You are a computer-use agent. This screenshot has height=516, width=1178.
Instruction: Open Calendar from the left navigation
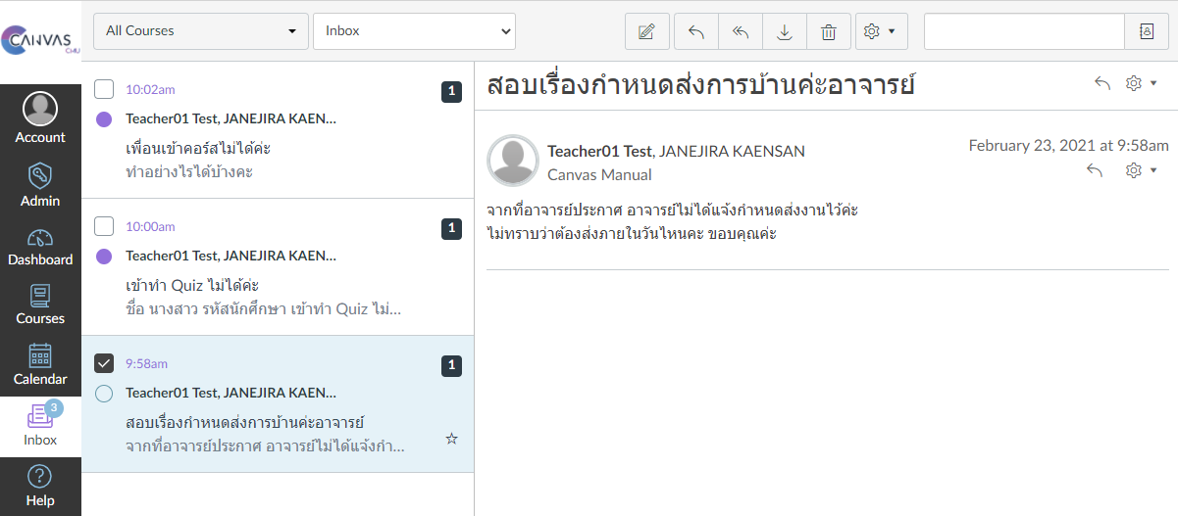[x=40, y=364]
